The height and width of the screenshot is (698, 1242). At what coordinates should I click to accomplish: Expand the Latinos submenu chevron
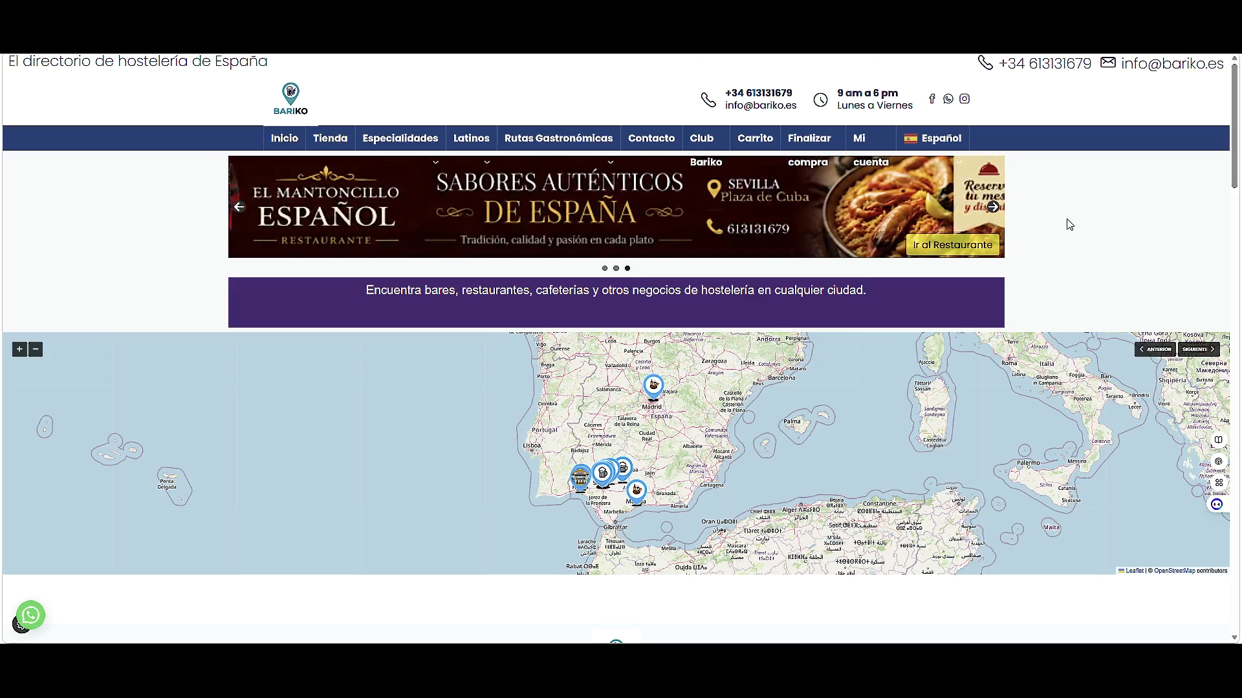(x=487, y=162)
